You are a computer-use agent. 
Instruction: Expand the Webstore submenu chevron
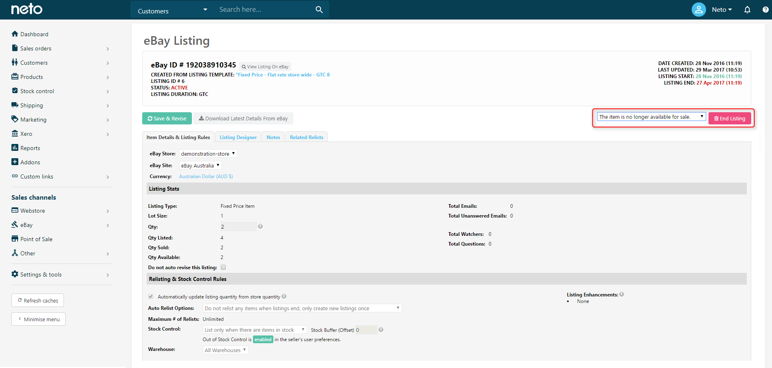tap(108, 211)
